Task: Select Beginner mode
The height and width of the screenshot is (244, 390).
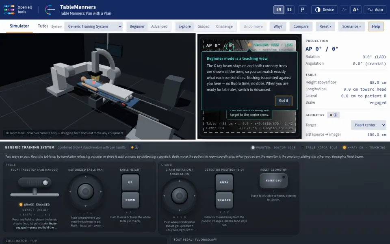Action: pyautogui.click(x=137, y=26)
